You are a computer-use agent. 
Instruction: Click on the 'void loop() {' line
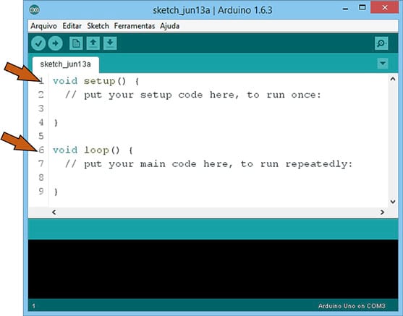93,150
